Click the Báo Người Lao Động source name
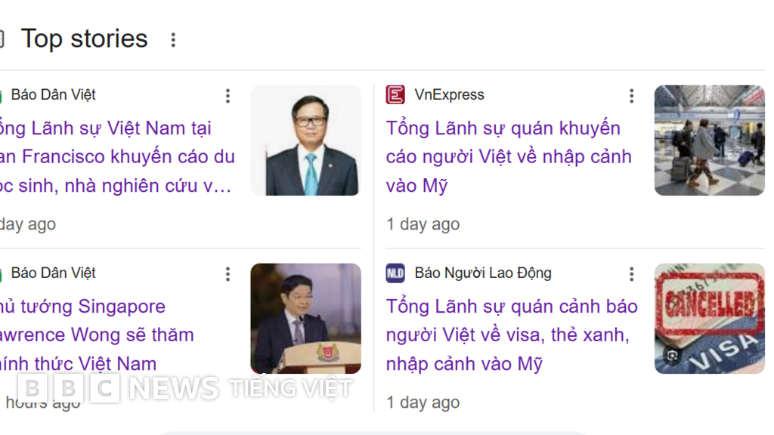 tap(483, 273)
